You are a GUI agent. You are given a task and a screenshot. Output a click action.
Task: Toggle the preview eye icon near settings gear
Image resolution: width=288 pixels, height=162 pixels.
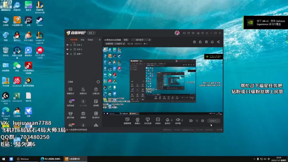pos(197,121)
